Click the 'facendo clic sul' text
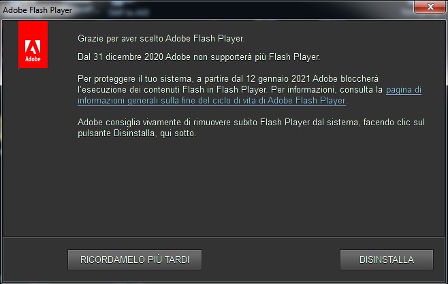Viewport: 448px width, 284px height. click(x=394, y=123)
